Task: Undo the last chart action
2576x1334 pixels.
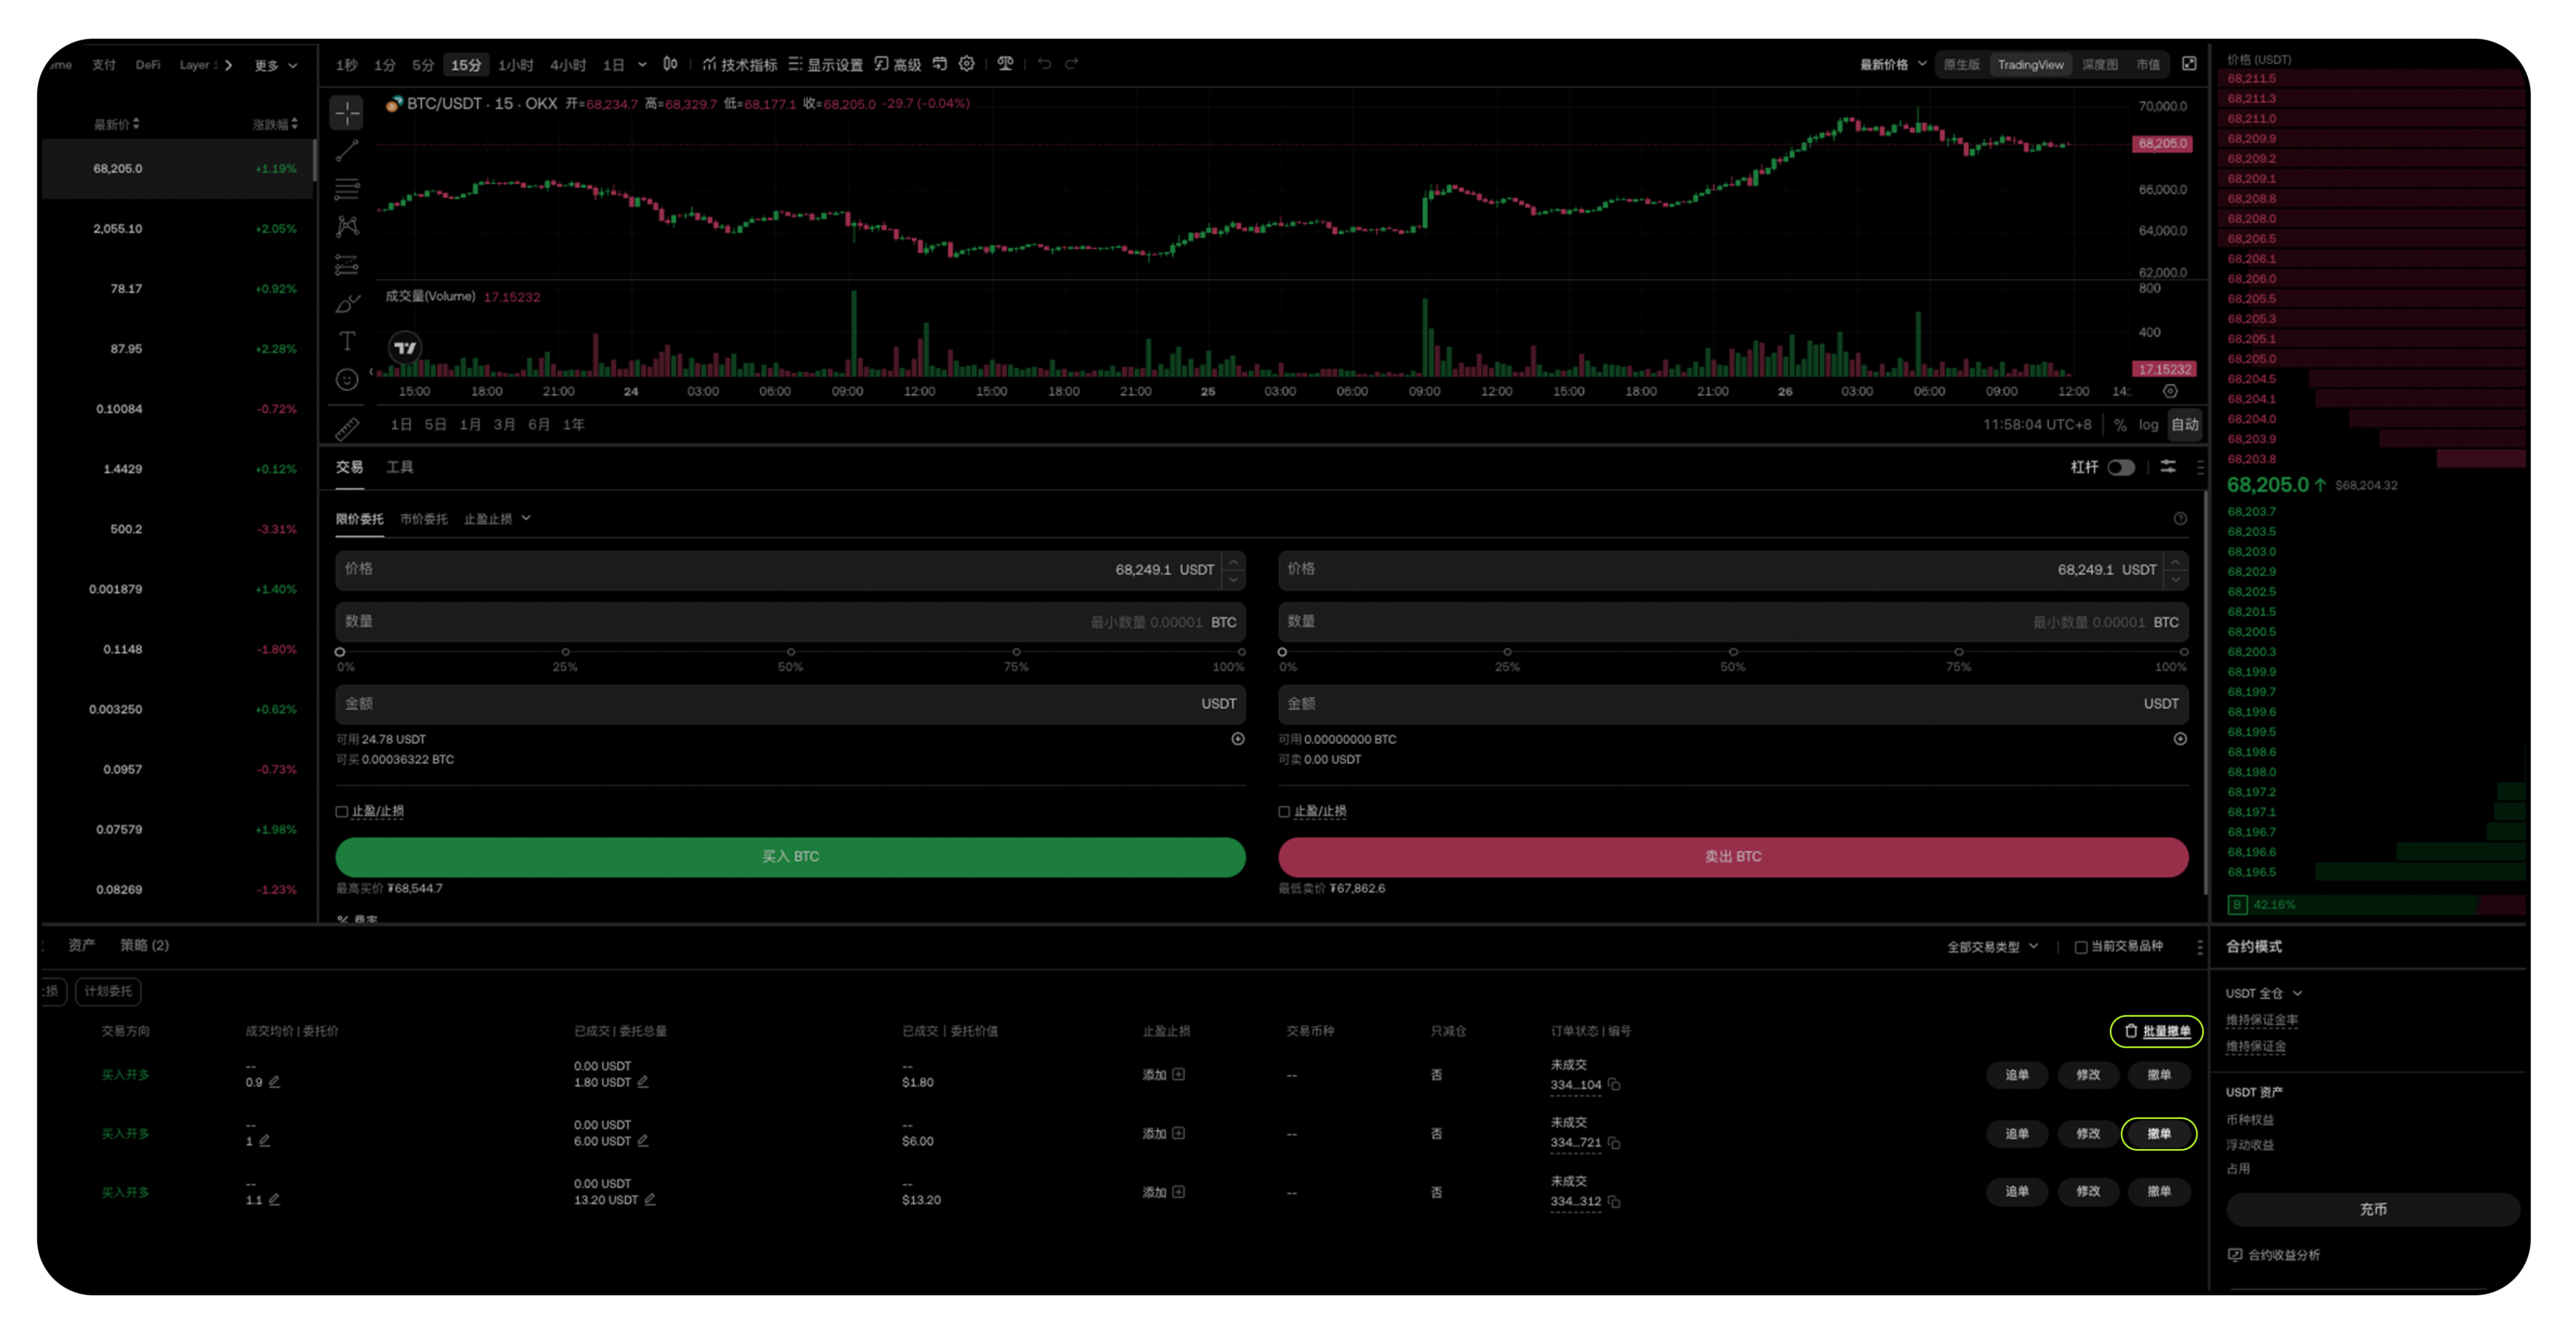Action: coord(1045,64)
